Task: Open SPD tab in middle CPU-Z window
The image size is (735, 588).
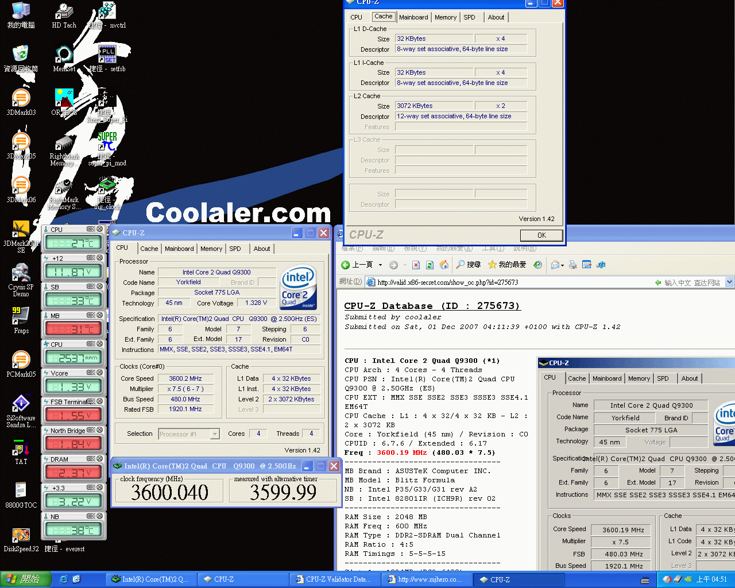Action: (235, 249)
